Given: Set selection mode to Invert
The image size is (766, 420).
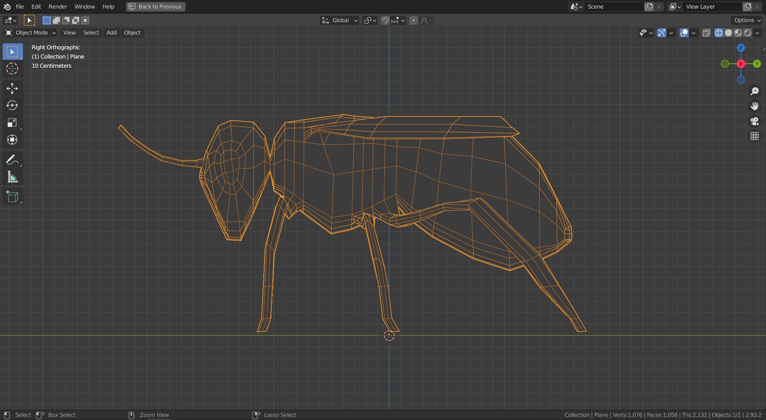Looking at the screenshot, I should pyautogui.click(x=75, y=20).
